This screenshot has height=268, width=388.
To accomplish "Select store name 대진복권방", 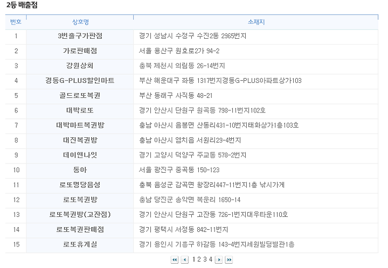I will pyautogui.click(x=80, y=140).
